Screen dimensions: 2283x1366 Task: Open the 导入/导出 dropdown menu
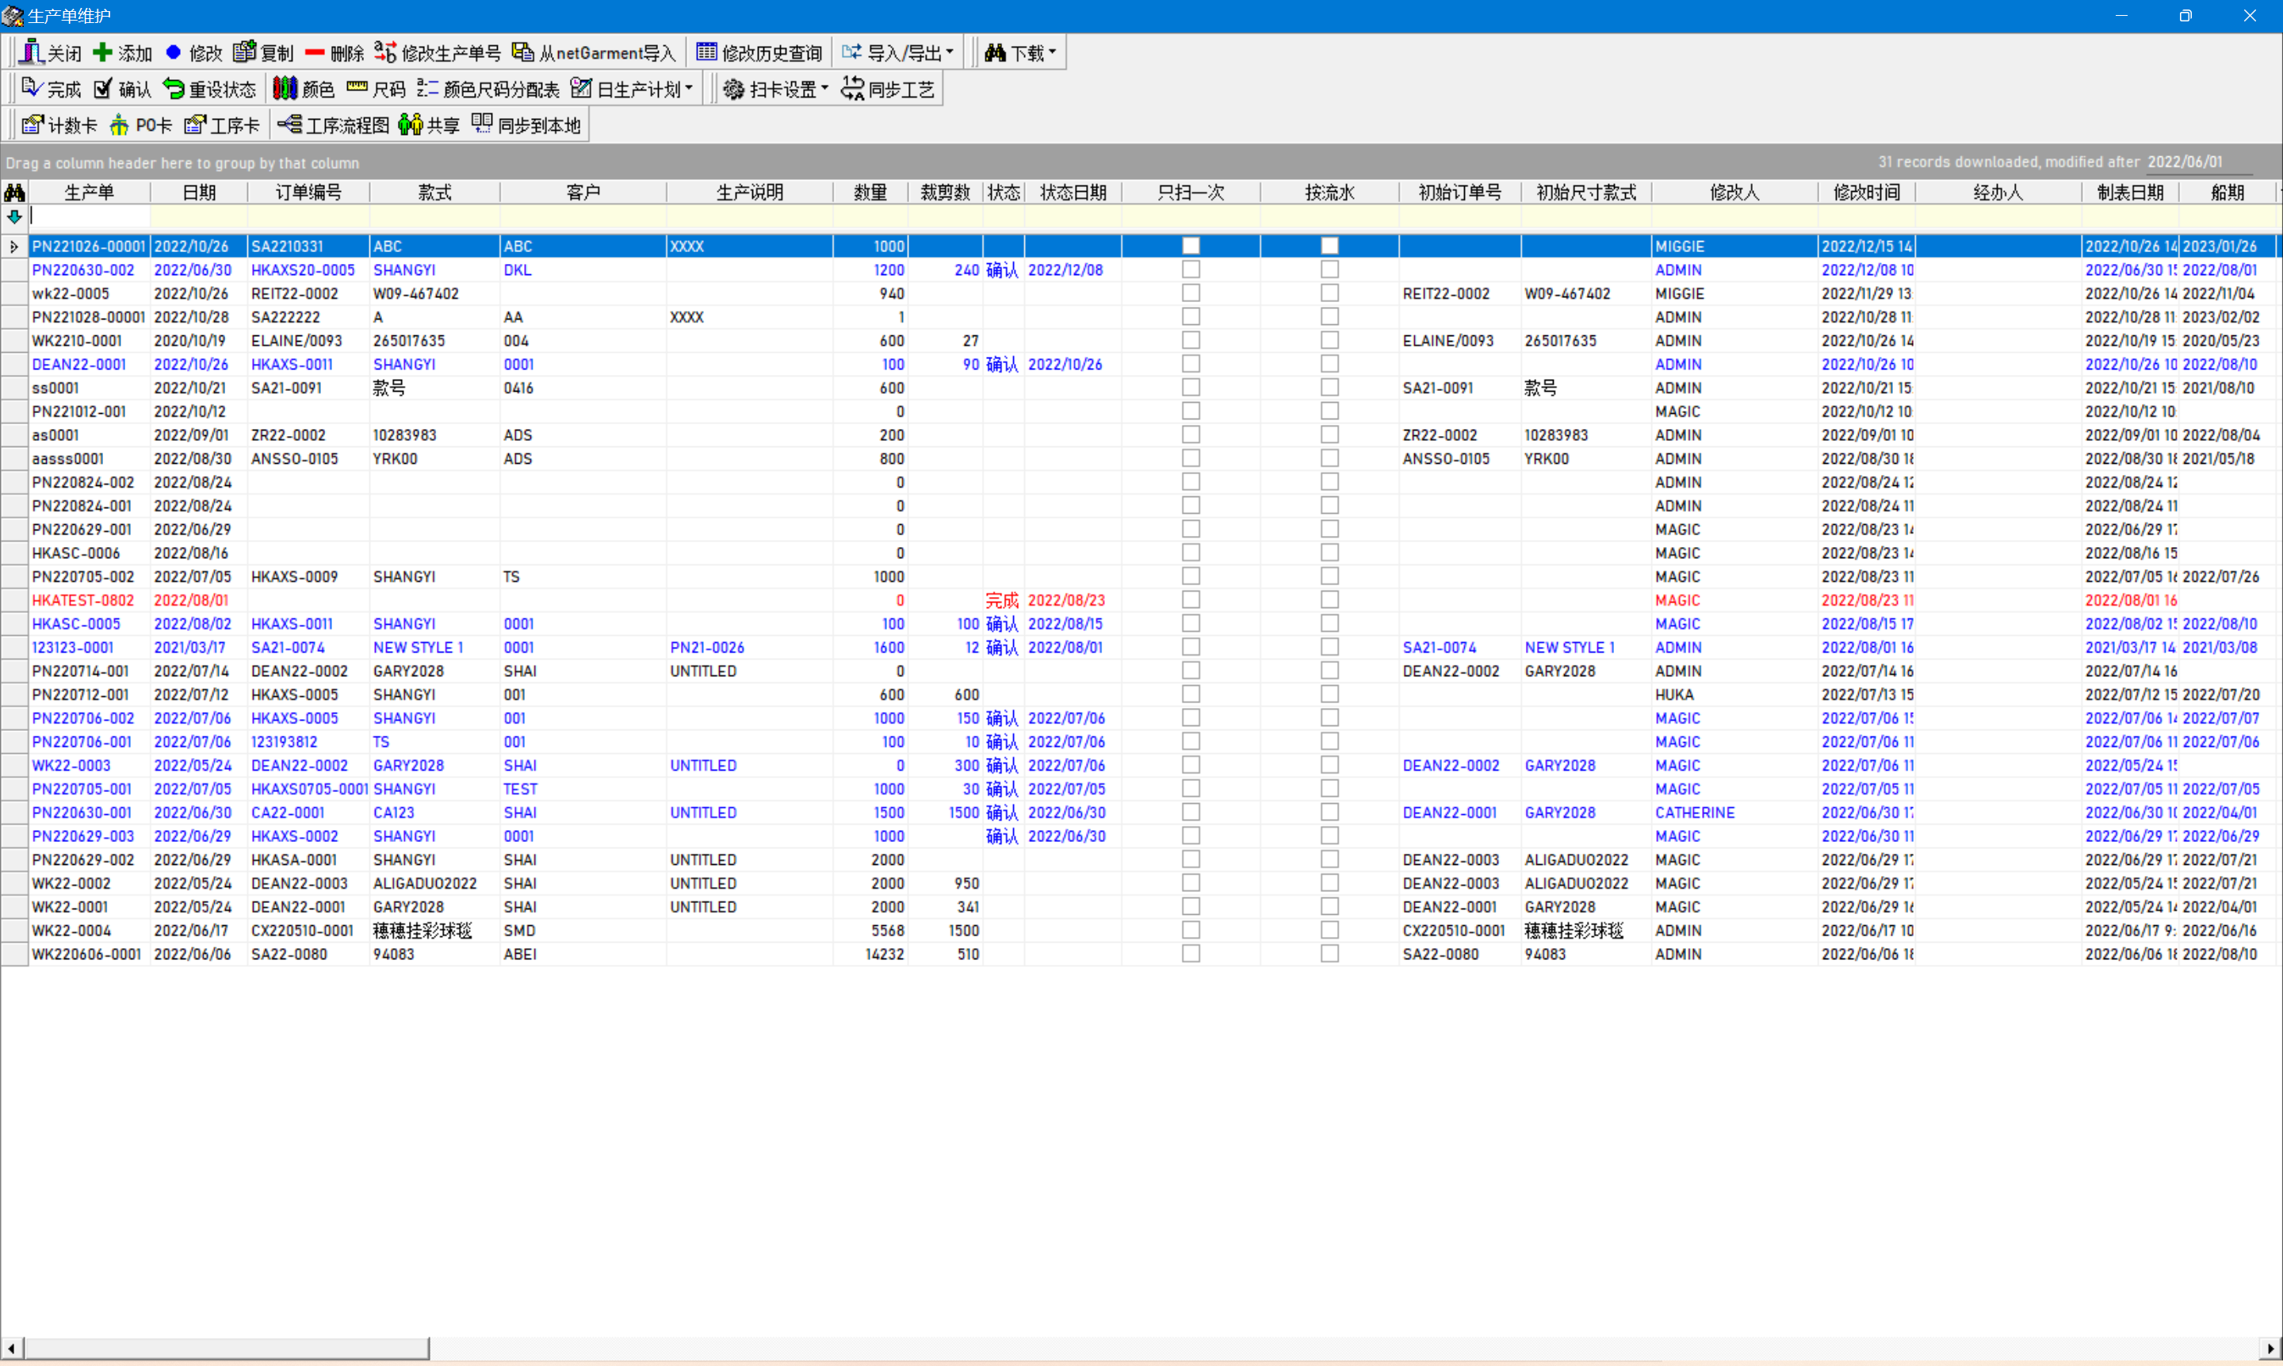897,52
